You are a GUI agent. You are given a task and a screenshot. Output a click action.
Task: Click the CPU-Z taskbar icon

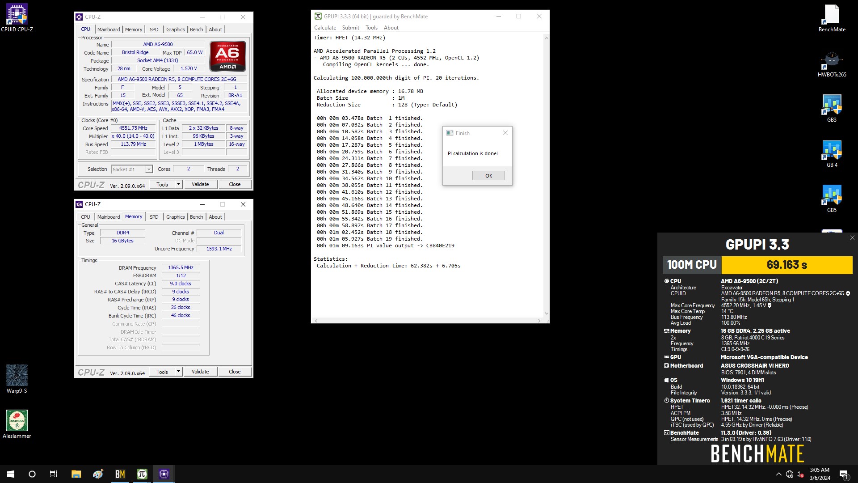click(164, 474)
